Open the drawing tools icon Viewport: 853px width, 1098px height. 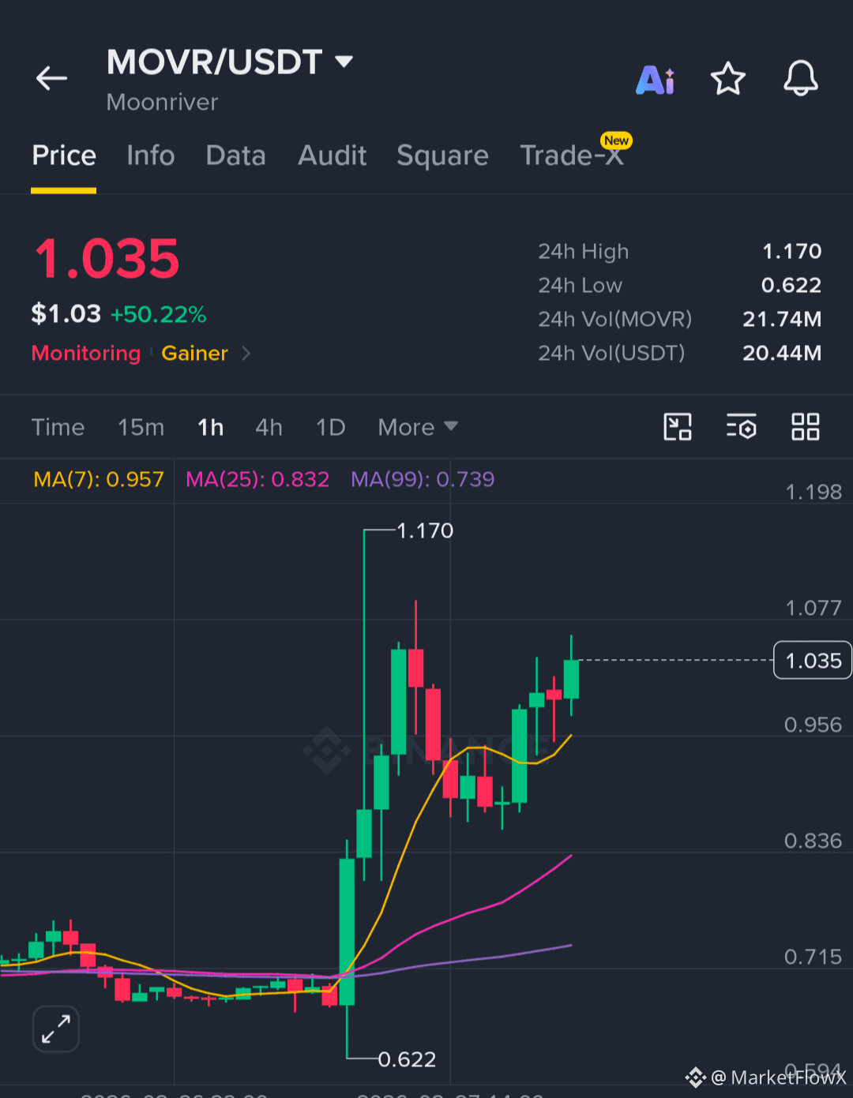point(678,426)
